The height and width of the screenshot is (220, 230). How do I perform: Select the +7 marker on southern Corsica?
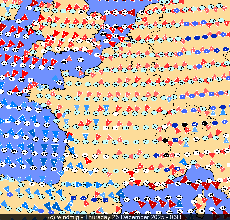(x=202, y=211)
